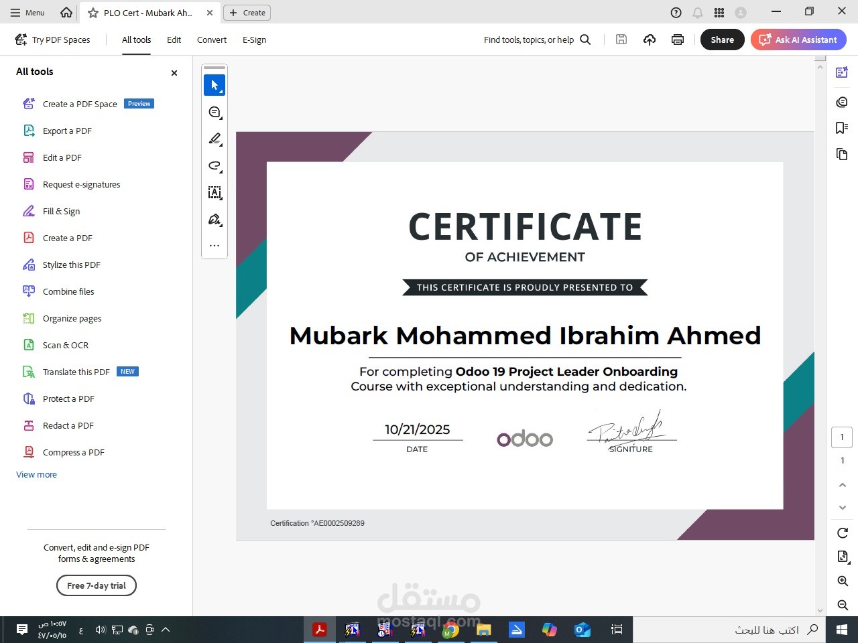Open Stylize this PDF
Viewport: 858px width, 643px height.
point(62,265)
